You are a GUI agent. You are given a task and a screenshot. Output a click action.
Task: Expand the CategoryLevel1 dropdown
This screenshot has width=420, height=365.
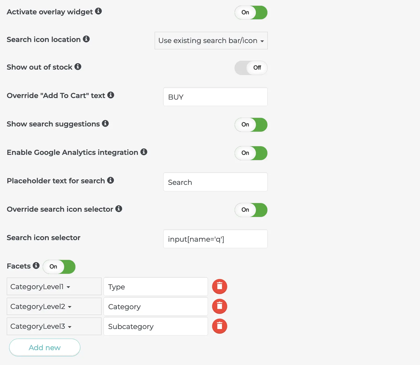pyautogui.click(x=54, y=287)
